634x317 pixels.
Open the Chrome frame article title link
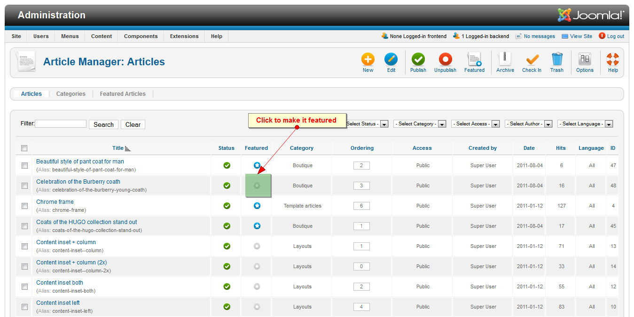[55, 202]
